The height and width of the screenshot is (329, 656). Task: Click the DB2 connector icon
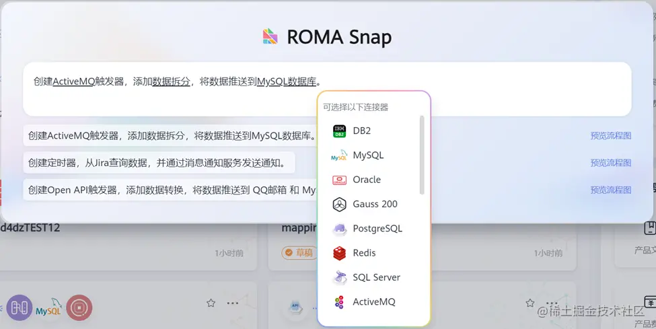pyautogui.click(x=339, y=131)
